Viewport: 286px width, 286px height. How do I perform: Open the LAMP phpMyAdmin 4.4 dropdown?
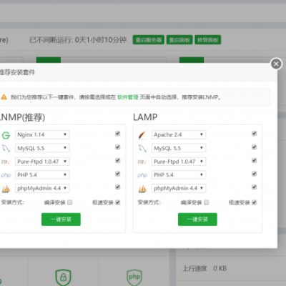coord(179,188)
